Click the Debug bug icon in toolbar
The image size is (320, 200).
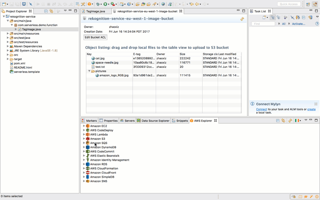click(98, 4)
